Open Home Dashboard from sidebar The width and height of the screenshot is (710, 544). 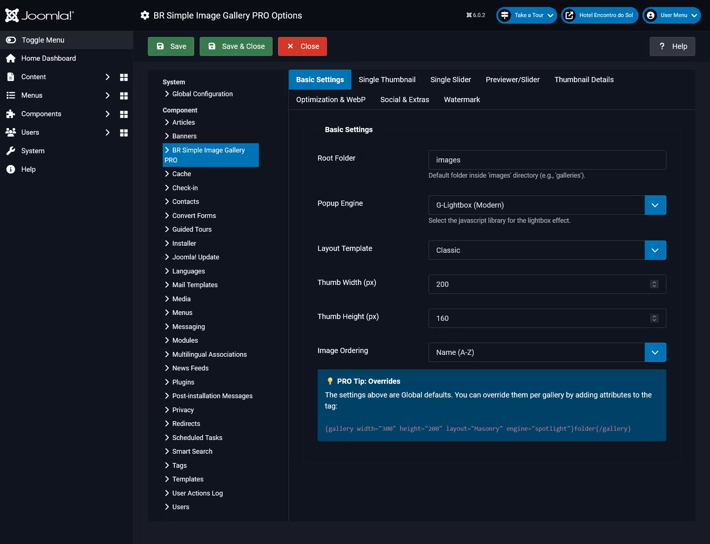coord(48,58)
